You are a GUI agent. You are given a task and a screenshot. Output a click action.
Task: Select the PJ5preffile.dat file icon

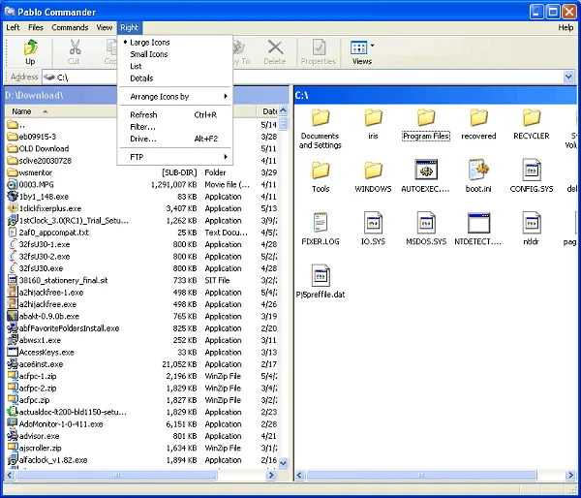click(x=321, y=275)
